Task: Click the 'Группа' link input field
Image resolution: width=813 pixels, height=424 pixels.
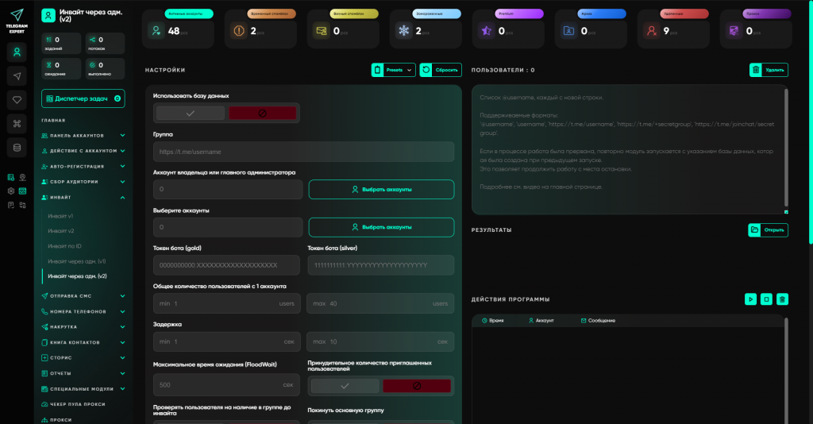Action: click(x=303, y=152)
